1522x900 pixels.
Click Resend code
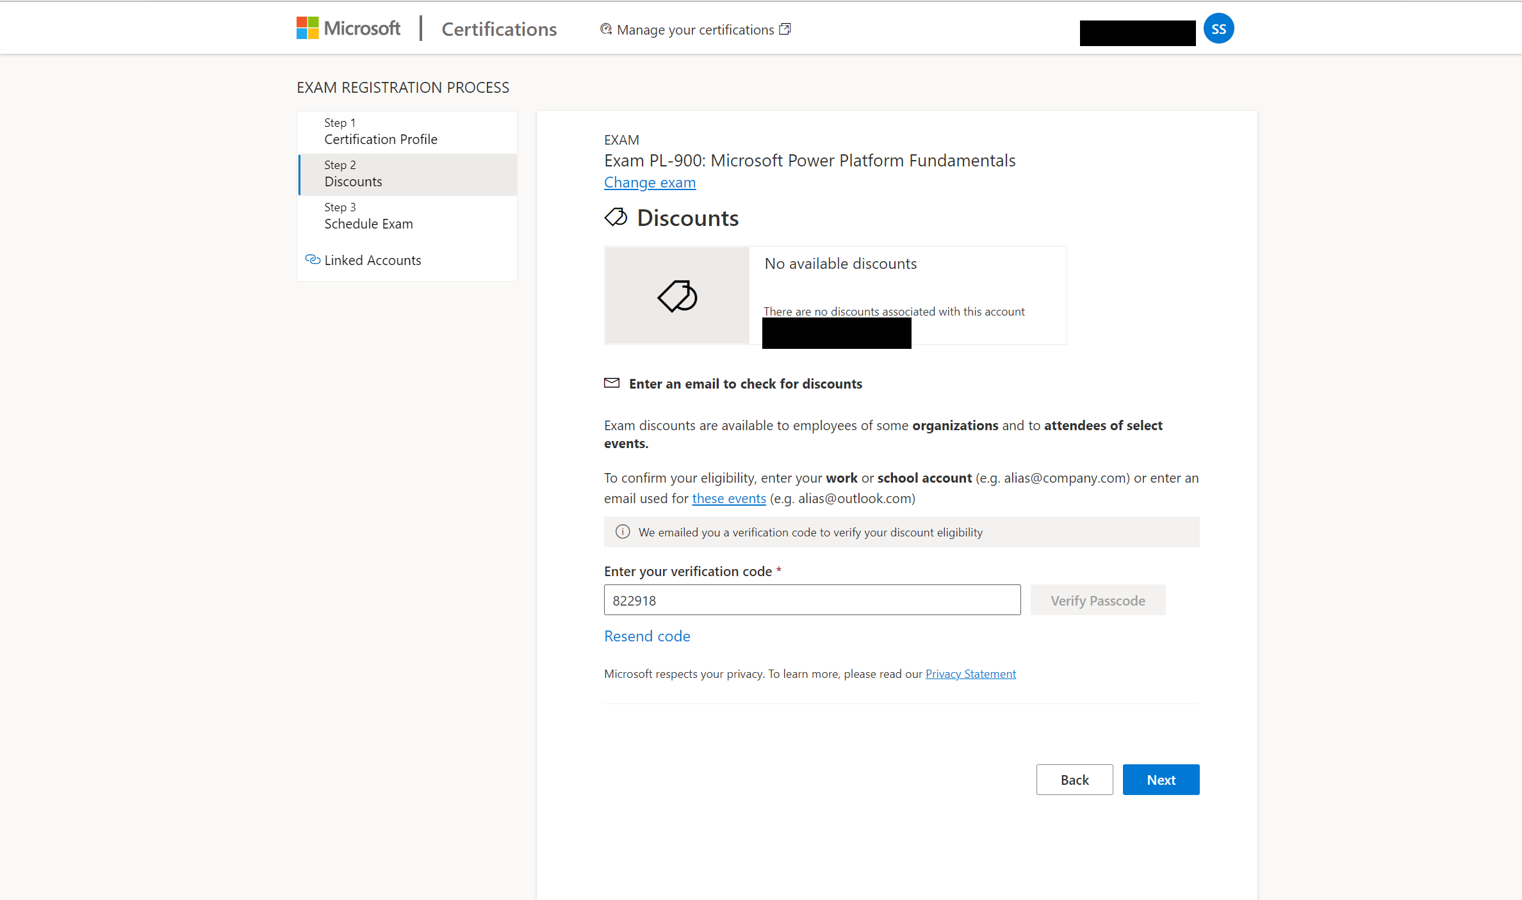pos(647,636)
